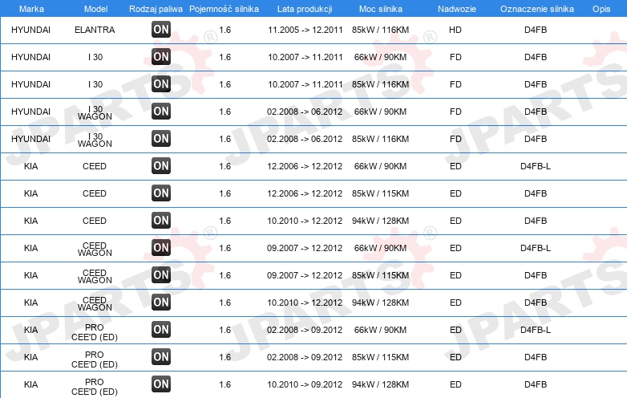This screenshot has width=627, height=398.
Task: Click the PRO CEE'D (ED) model in the 66kW row
Action: pyautogui.click(x=95, y=332)
